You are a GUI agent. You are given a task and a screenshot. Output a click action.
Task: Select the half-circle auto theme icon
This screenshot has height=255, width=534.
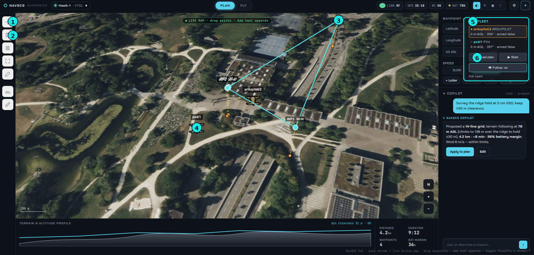pos(477,6)
